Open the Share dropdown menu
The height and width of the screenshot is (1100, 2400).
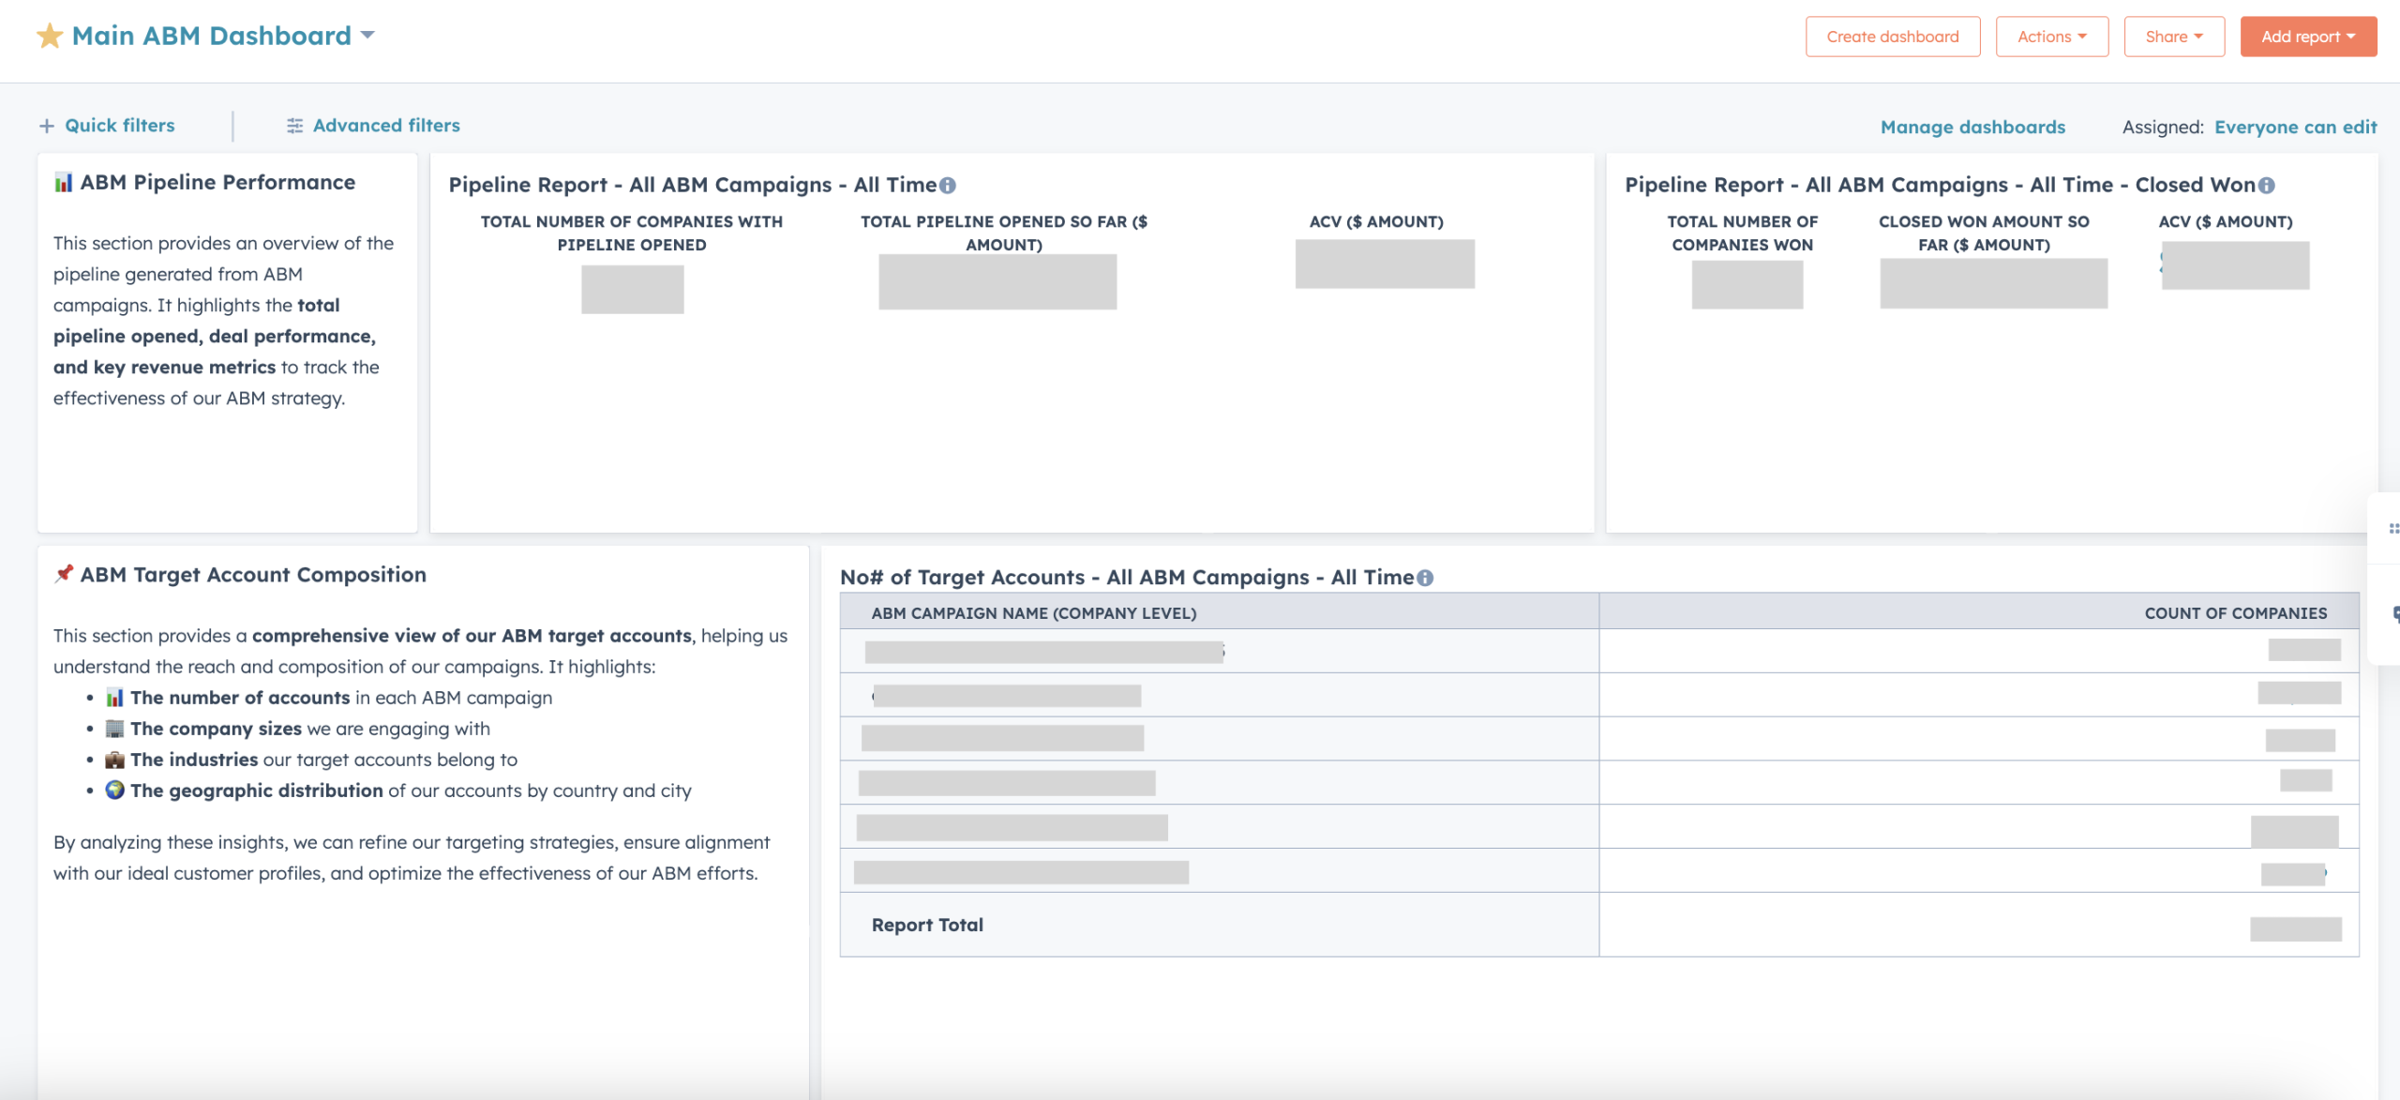pyautogui.click(x=2173, y=37)
